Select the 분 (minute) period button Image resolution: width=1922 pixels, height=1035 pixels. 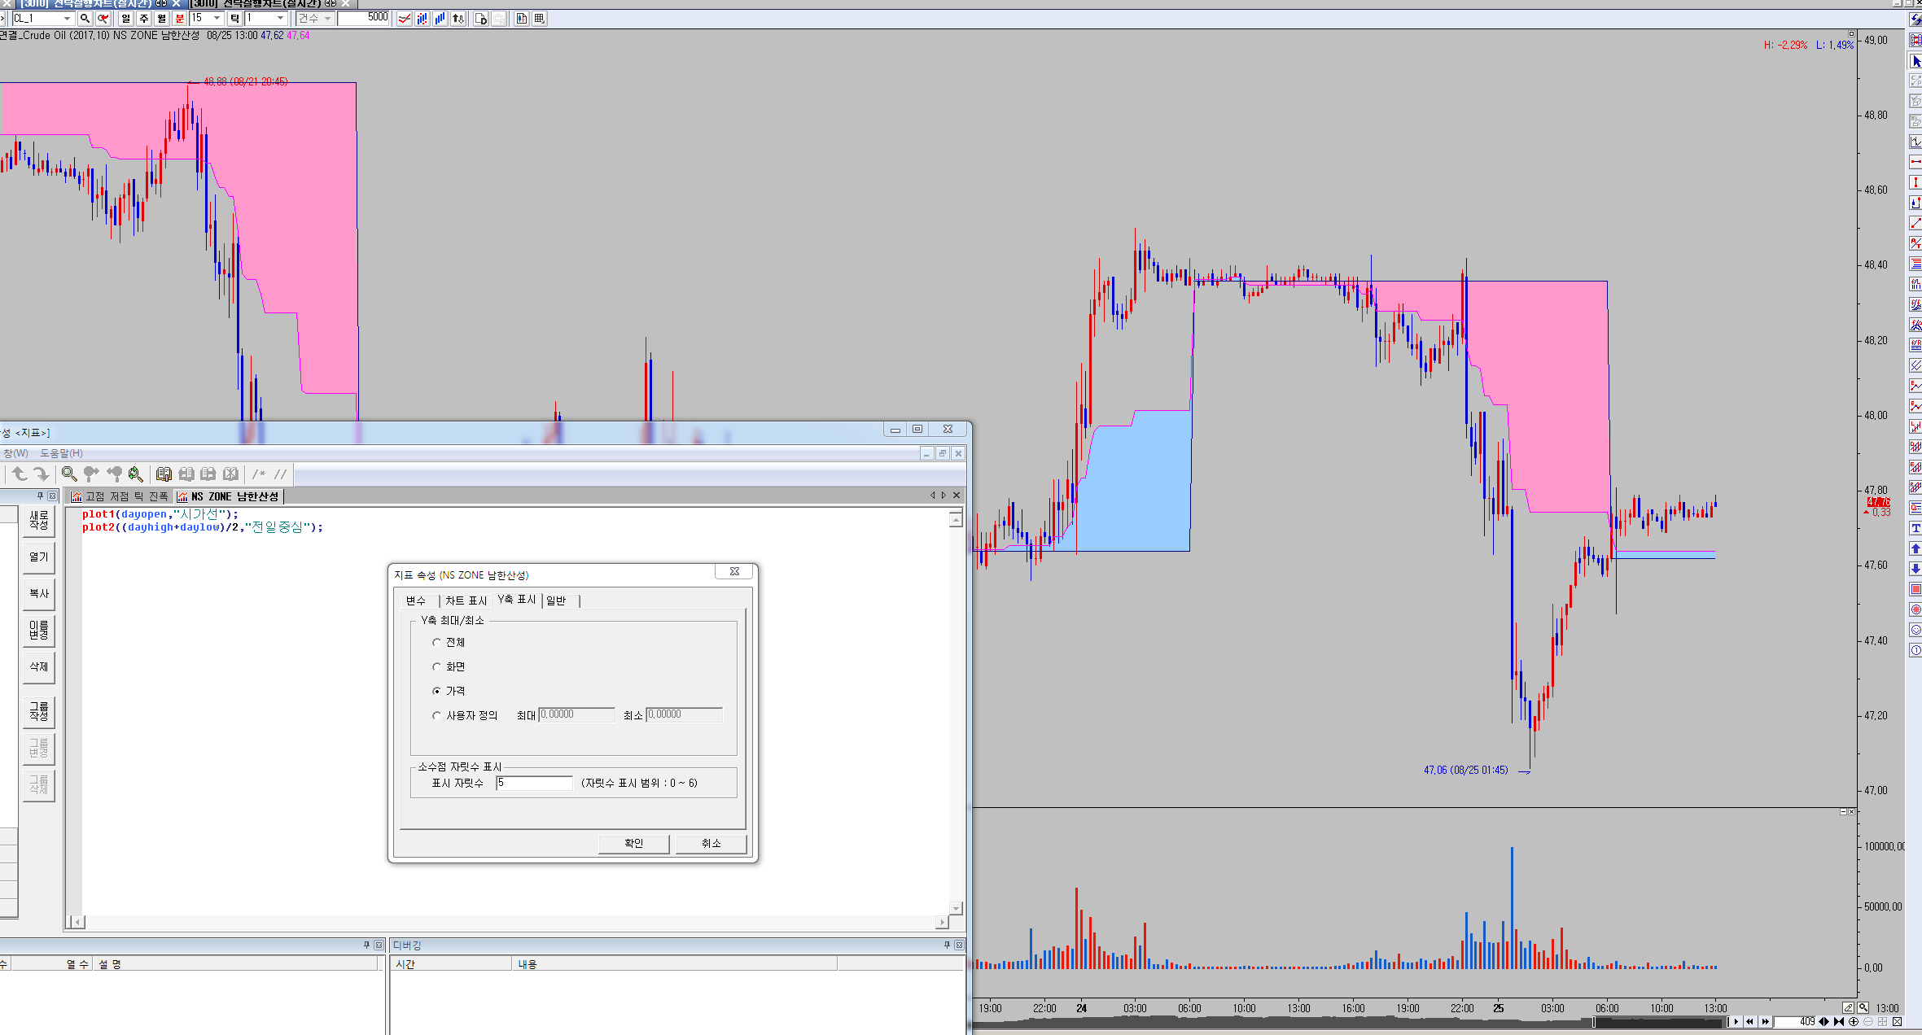(x=179, y=18)
